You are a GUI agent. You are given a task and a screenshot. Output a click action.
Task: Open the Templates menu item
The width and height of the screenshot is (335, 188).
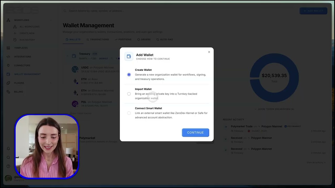click(21, 48)
